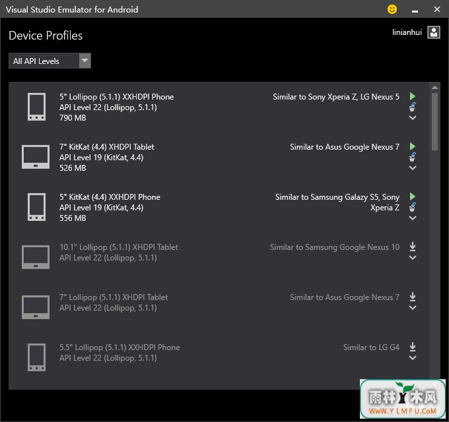Click the 556 MB size label
449x422 pixels.
[73, 218]
